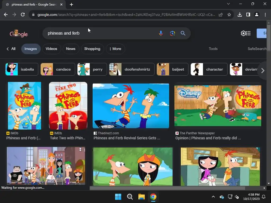Open the tab search chevron

coord(228,4)
